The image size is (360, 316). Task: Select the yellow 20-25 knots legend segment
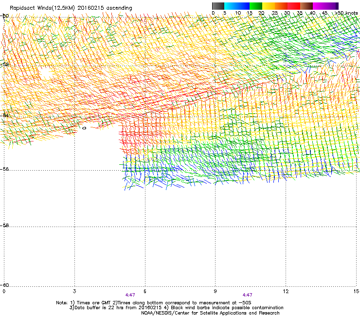(x=269, y=6)
